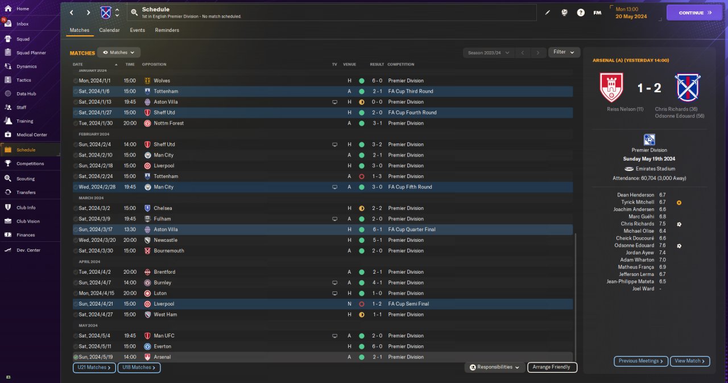Open the Competitions trophy icon
This screenshot has width=728, height=383.
click(8, 163)
